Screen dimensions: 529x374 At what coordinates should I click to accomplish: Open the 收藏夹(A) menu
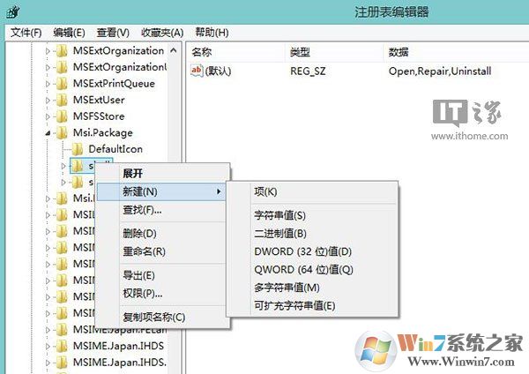click(162, 33)
